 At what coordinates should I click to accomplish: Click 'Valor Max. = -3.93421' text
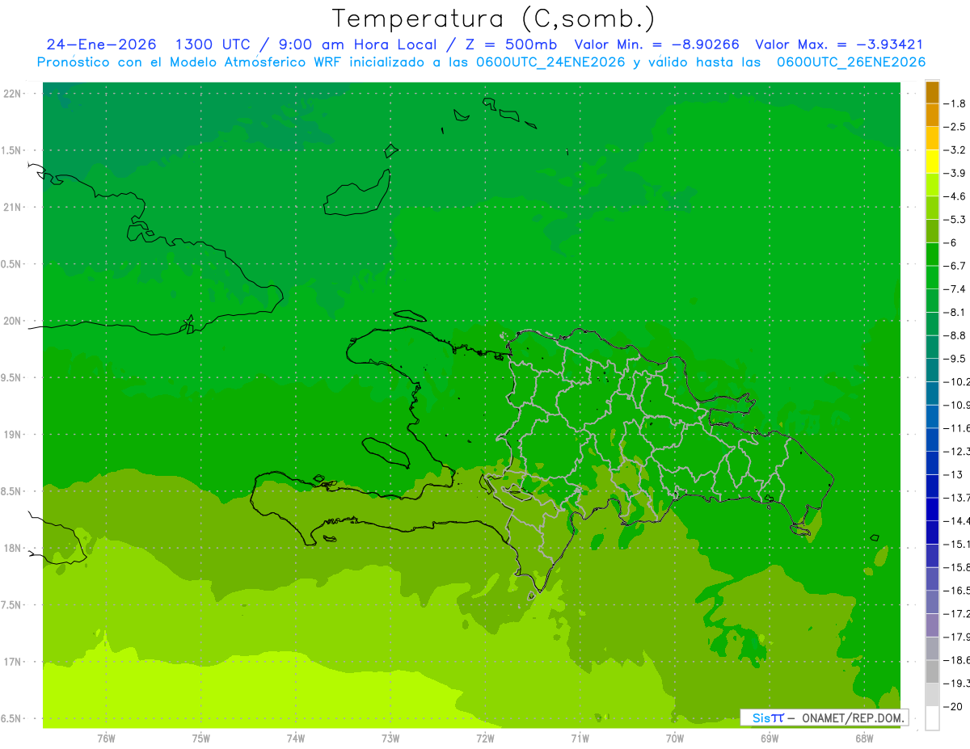(839, 44)
